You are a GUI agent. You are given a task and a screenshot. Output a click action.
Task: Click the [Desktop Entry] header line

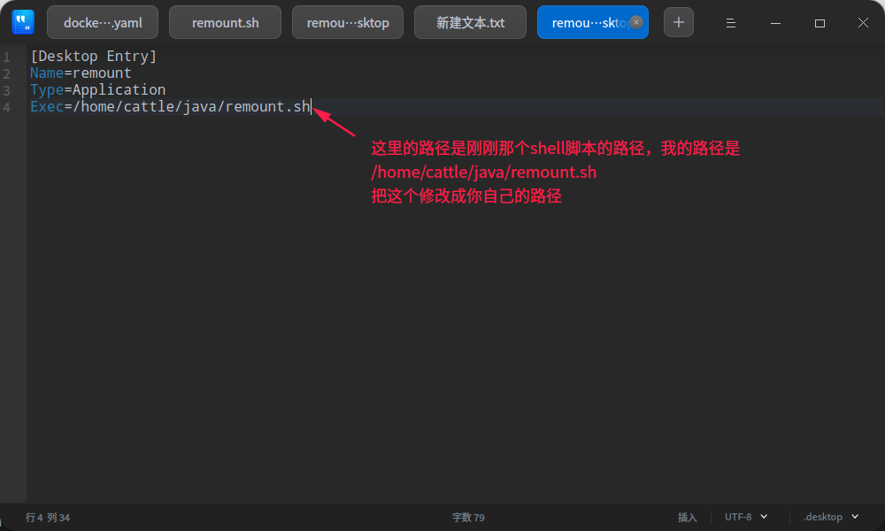(x=94, y=55)
